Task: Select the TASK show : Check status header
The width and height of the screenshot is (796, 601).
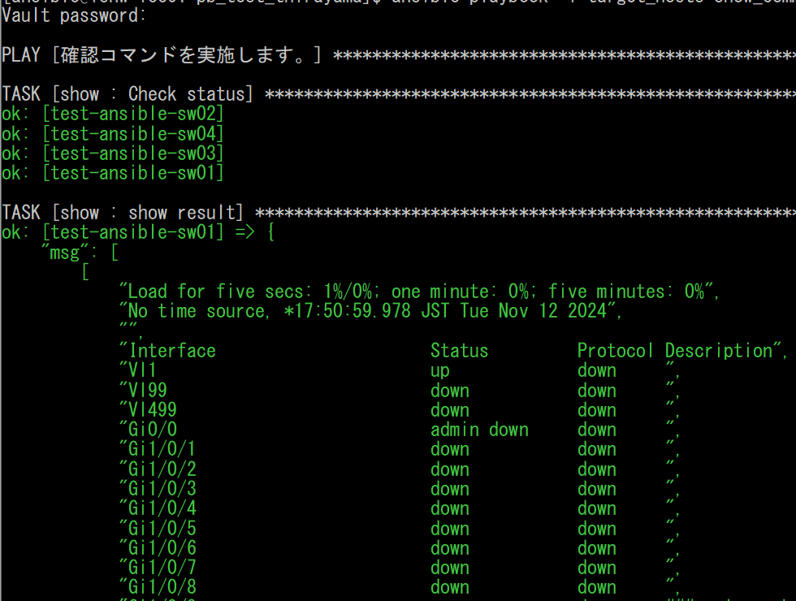Action: tap(128, 94)
